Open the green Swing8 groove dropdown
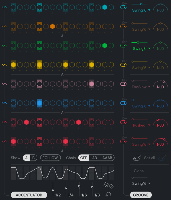 141,49
